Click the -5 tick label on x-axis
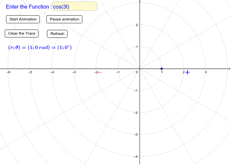This screenshot has height=165, width=231. coord(30,72)
